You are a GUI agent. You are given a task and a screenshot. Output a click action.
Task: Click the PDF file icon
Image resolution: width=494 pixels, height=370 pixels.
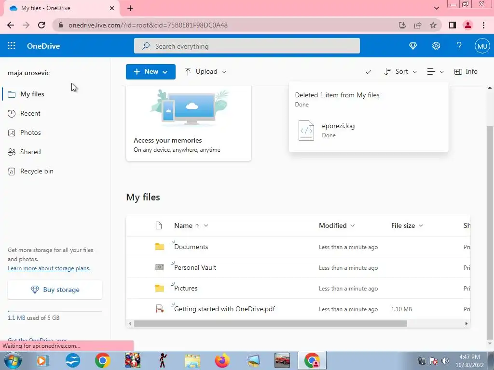(159, 309)
